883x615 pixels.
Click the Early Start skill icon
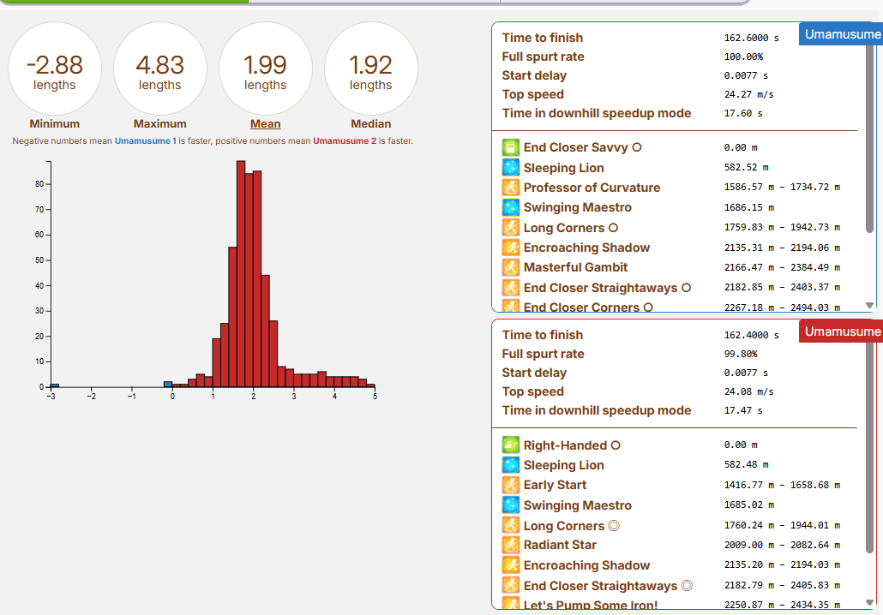coord(511,485)
